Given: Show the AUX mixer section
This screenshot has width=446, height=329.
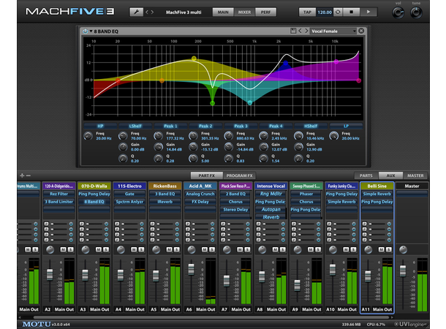Looking at the screenshot, I should click(x=390, y=175).
